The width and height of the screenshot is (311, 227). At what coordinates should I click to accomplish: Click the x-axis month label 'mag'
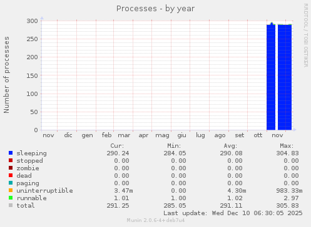pyautogui.click(x=162, y=135)
